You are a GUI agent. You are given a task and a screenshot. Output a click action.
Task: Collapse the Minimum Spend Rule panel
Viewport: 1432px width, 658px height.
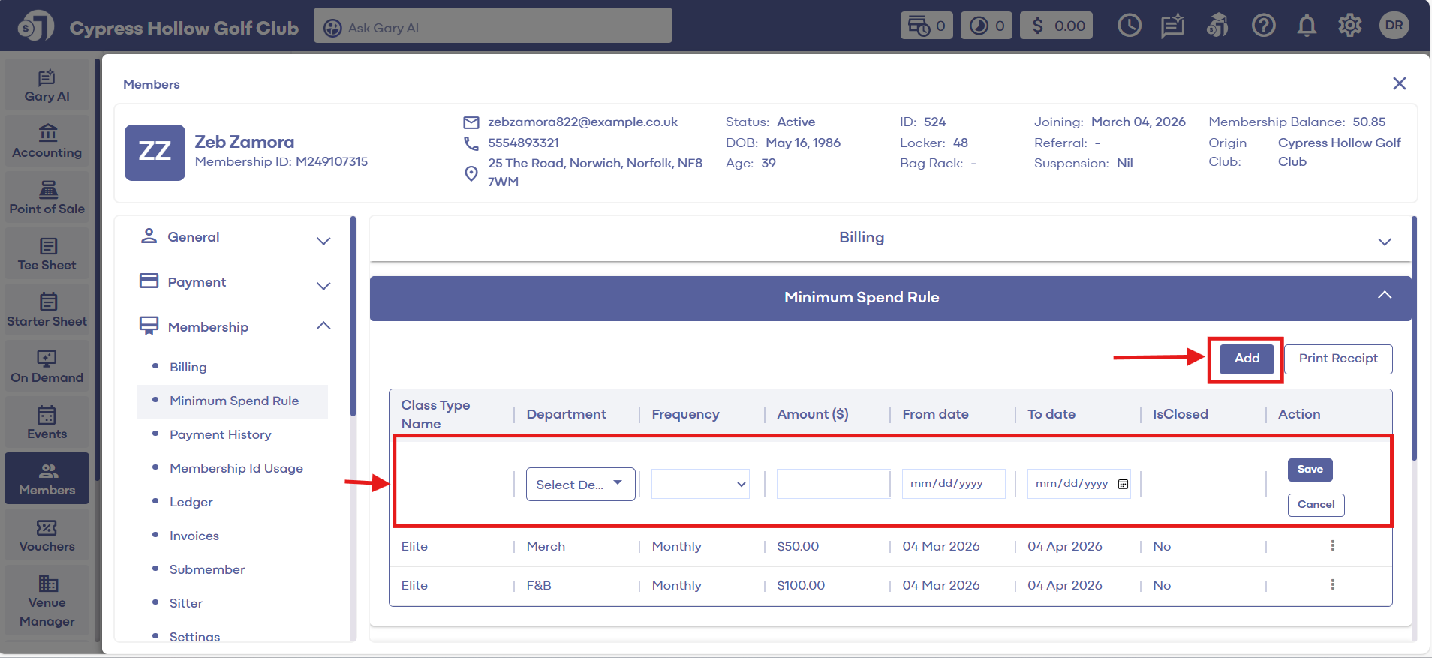point(1384,296)
